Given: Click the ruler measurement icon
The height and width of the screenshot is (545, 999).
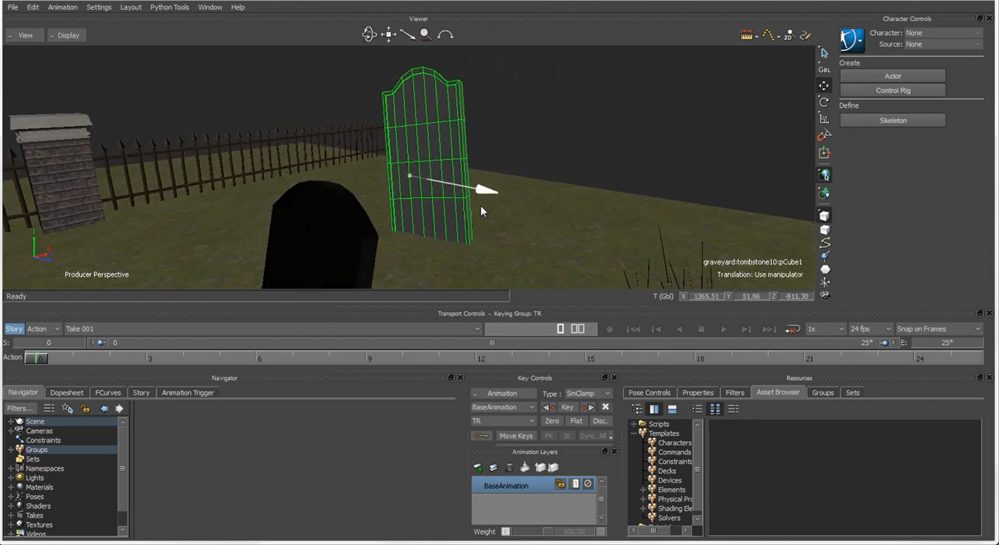Looking at the screenshot, I should [x=746, y=35].
